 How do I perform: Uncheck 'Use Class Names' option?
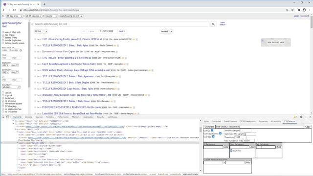click(x=220, y=133)
